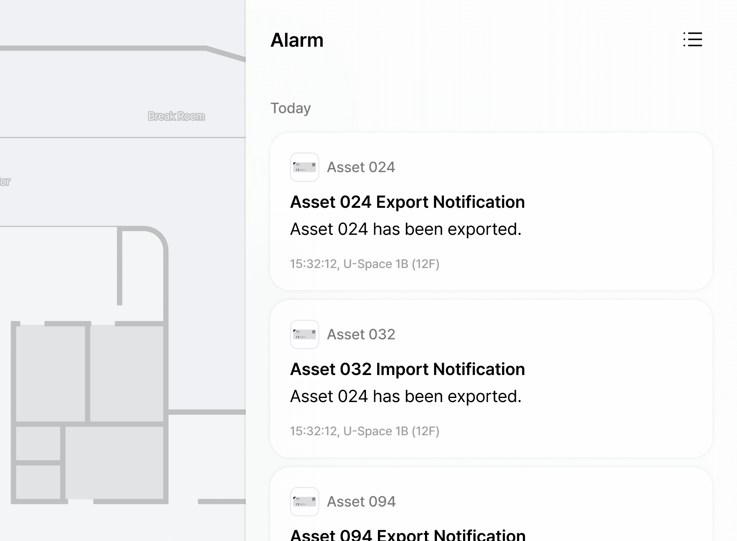Click the partially visible corridor label on map
Screen dimensions: 737x541
coord(5,182)
